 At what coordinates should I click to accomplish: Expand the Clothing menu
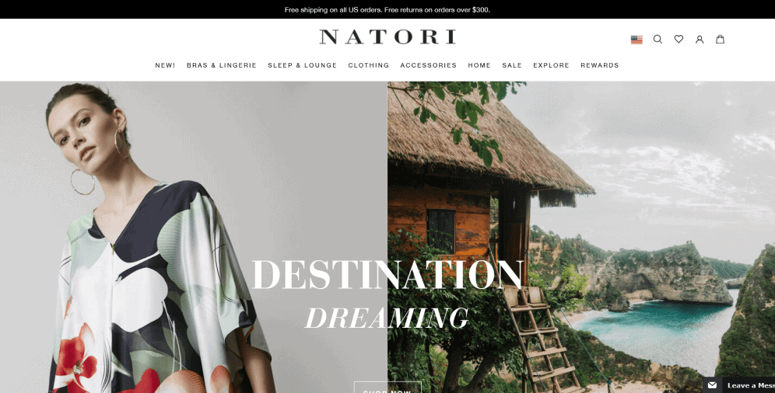coord(369,65)
